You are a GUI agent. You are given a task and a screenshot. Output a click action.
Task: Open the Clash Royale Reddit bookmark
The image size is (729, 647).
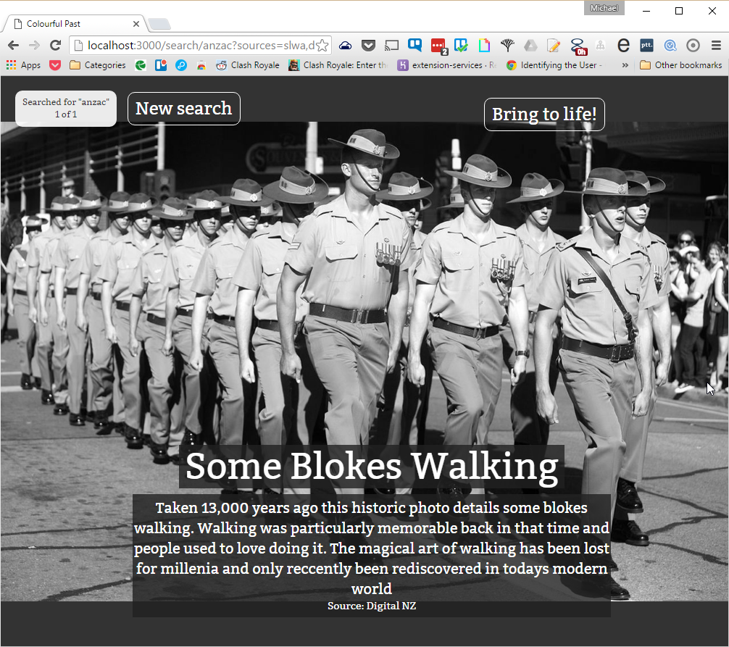[247, 65]
